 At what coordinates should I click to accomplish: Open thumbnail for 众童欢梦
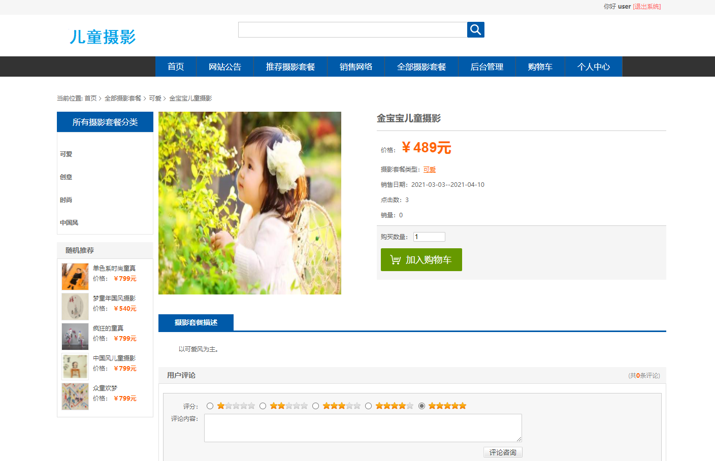(75, 397)
